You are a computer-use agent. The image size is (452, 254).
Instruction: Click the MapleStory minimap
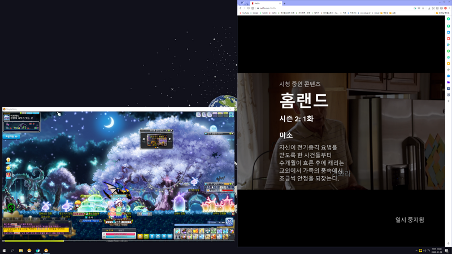[x=21, y=126]
